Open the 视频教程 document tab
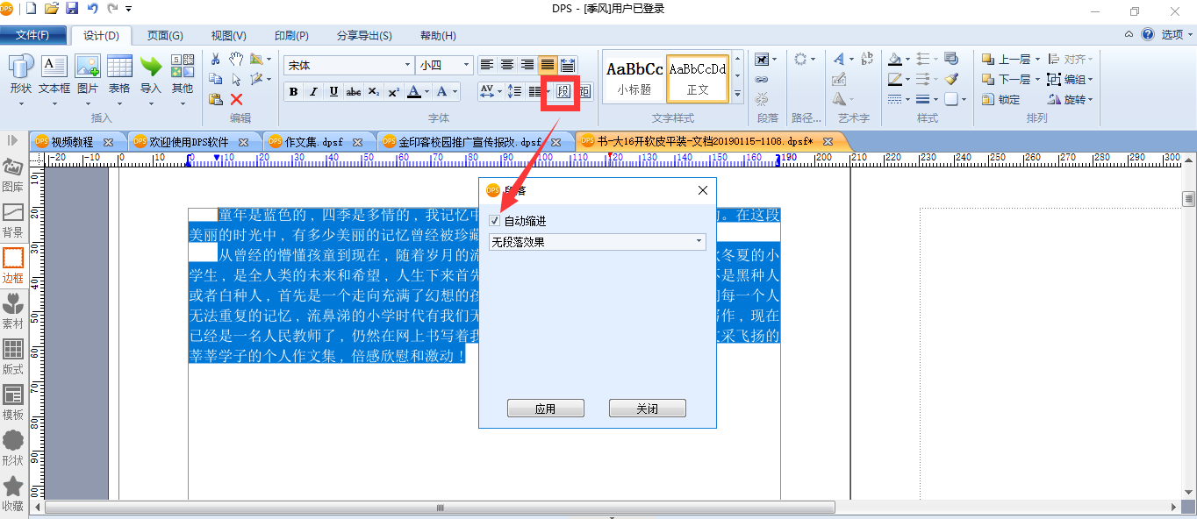The width and height of the screenshot is (1197, 519). [72, 141]
